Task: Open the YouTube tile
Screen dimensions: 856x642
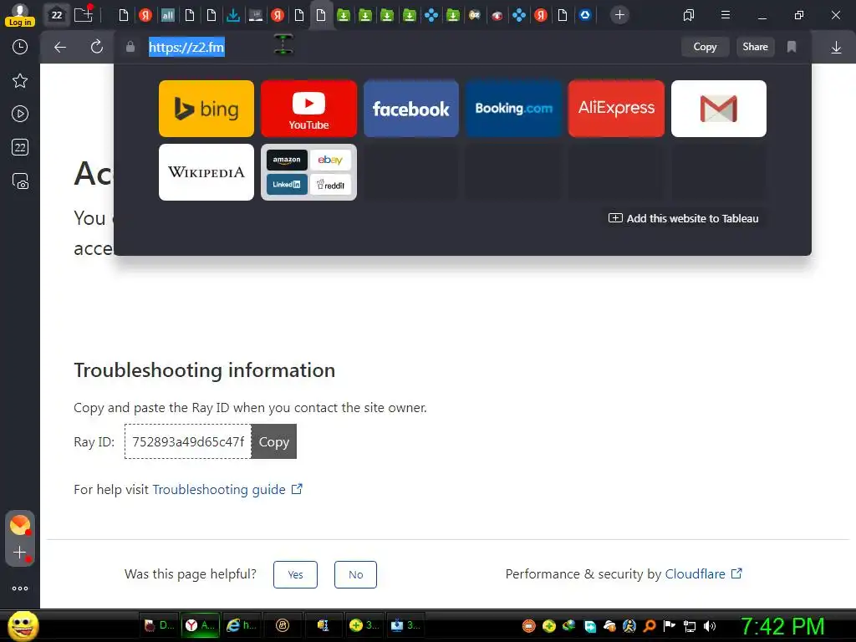Action: click(308, 109)
